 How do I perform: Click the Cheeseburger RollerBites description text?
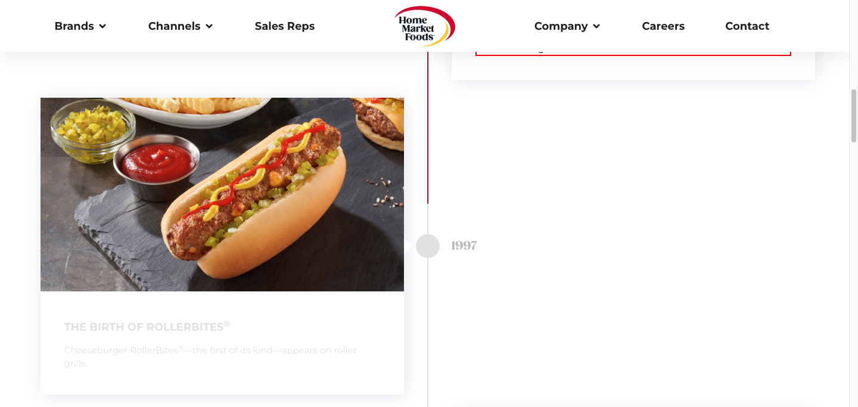coord(210,356)
